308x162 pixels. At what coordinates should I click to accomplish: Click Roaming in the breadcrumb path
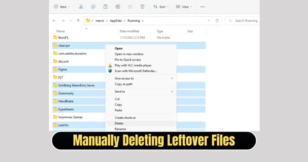pos(134,21)
